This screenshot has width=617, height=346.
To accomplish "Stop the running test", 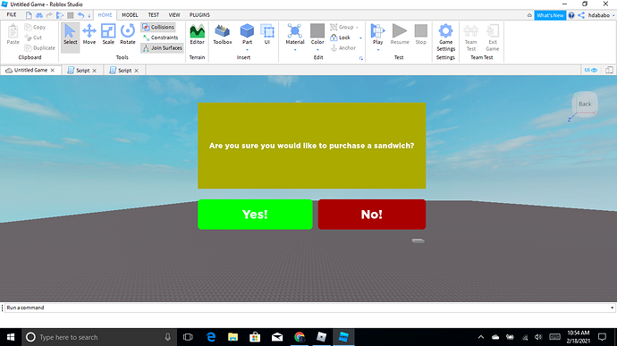I will click(x=420, y=35).
